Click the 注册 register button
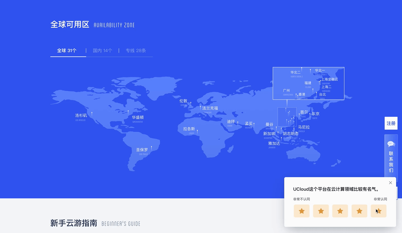Image resolution: width=402 pixels, height=233 pixels. (391, 123)
